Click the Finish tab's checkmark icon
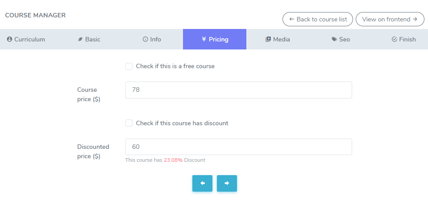Image resolution: width=428 pixels, height=201 pixels. point(394,39)
